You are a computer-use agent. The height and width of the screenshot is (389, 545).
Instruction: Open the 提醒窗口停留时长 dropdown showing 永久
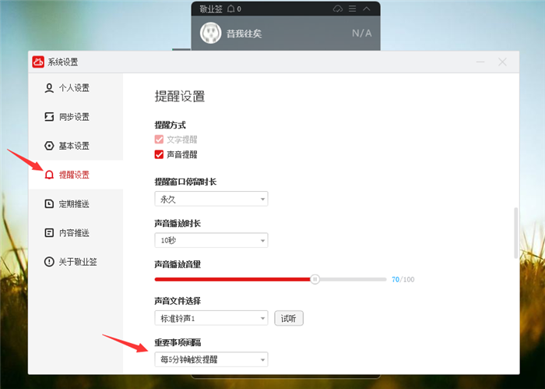click(x=211, y=199)
